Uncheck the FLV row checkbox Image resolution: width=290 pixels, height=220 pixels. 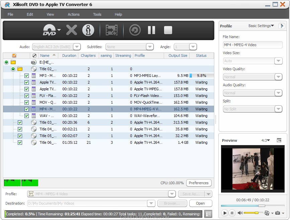(x=27, y=96)
